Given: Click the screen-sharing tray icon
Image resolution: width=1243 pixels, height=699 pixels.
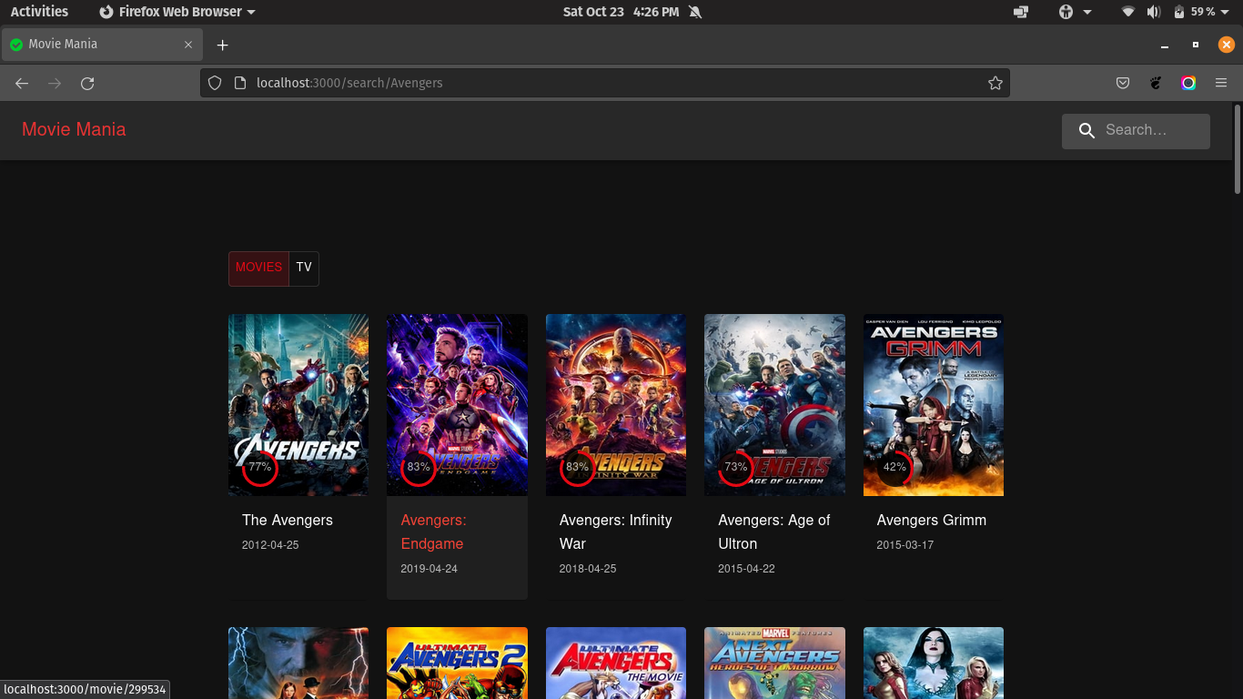Looking at the screenshot, I should tap(1020, 12).
